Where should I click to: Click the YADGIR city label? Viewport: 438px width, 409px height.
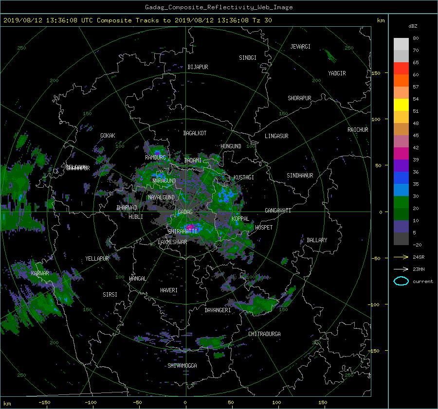pos(337,73)
